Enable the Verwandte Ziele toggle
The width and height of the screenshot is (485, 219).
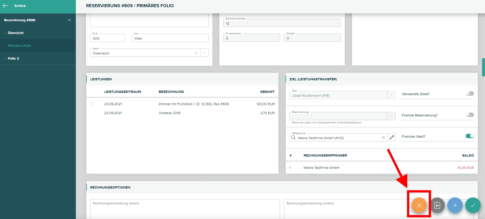[470, 94]
